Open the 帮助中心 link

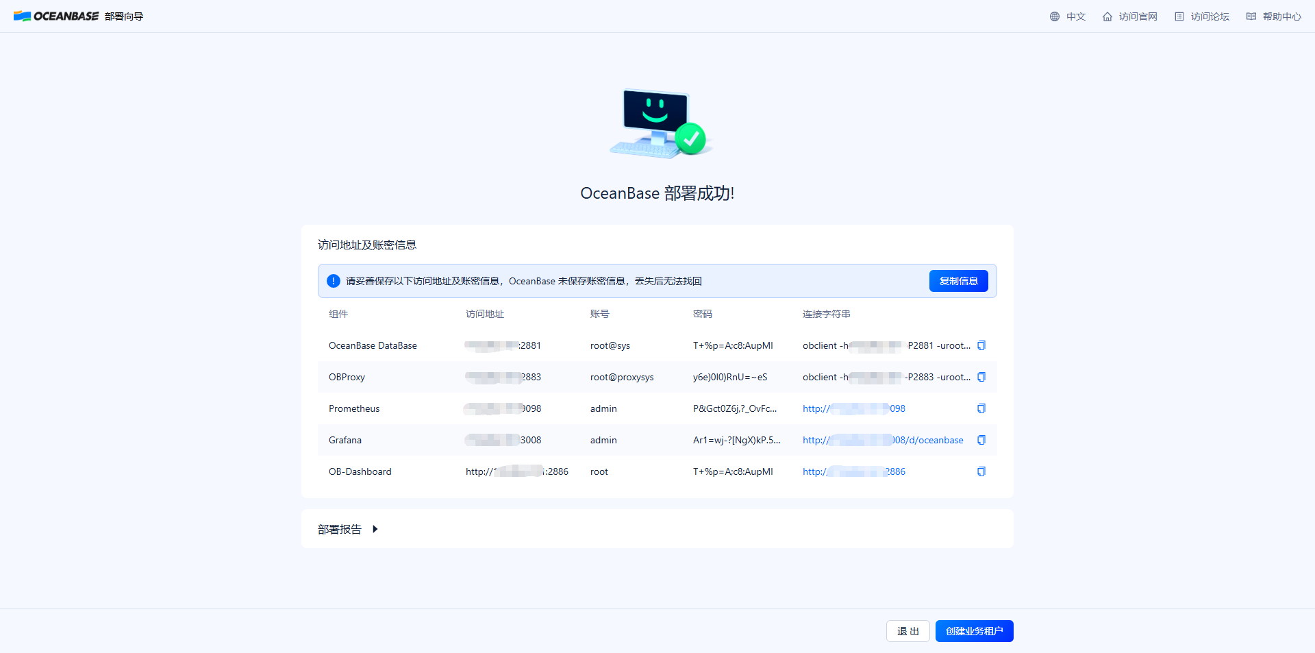1274,16
